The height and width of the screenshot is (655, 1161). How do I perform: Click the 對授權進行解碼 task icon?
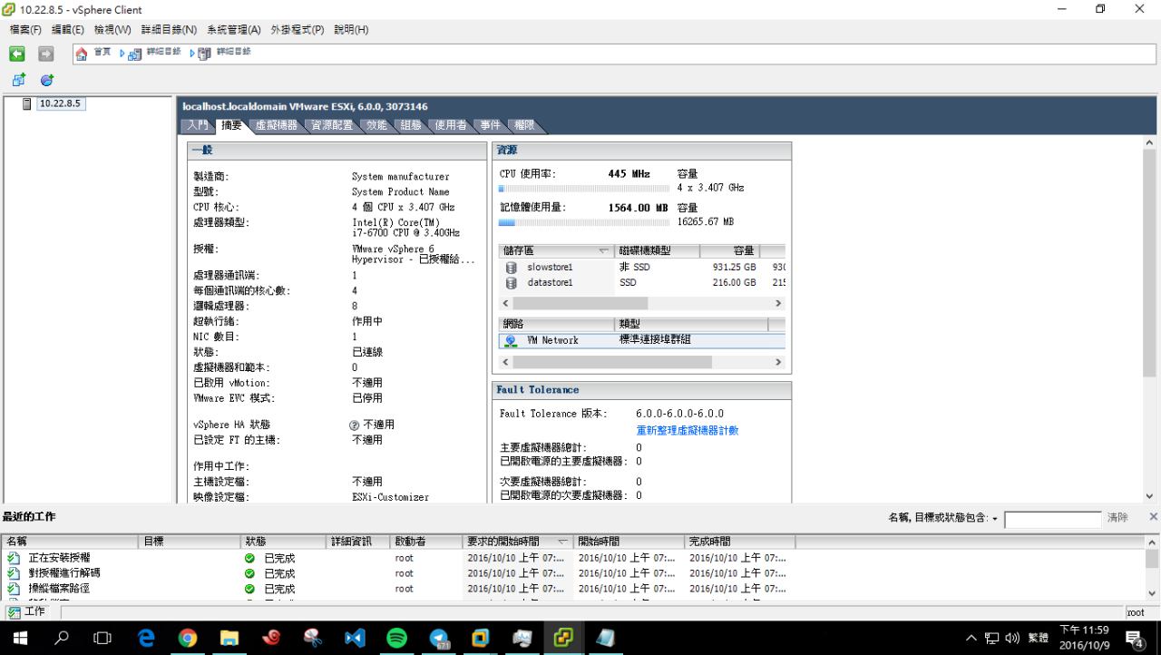13,573
